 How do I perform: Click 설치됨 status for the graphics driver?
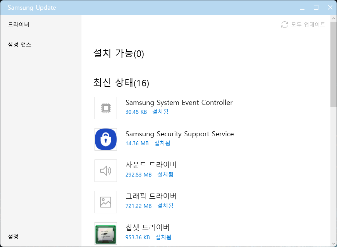point(165,206)
